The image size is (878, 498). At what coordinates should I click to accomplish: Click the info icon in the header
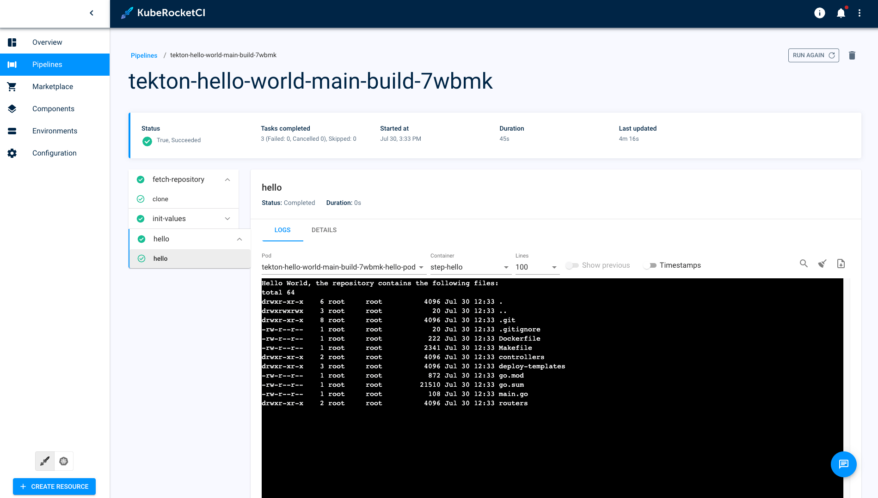click(x=819, y=12)
